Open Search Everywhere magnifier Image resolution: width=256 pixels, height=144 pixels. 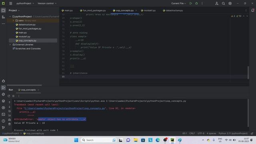tap(223, 3)
